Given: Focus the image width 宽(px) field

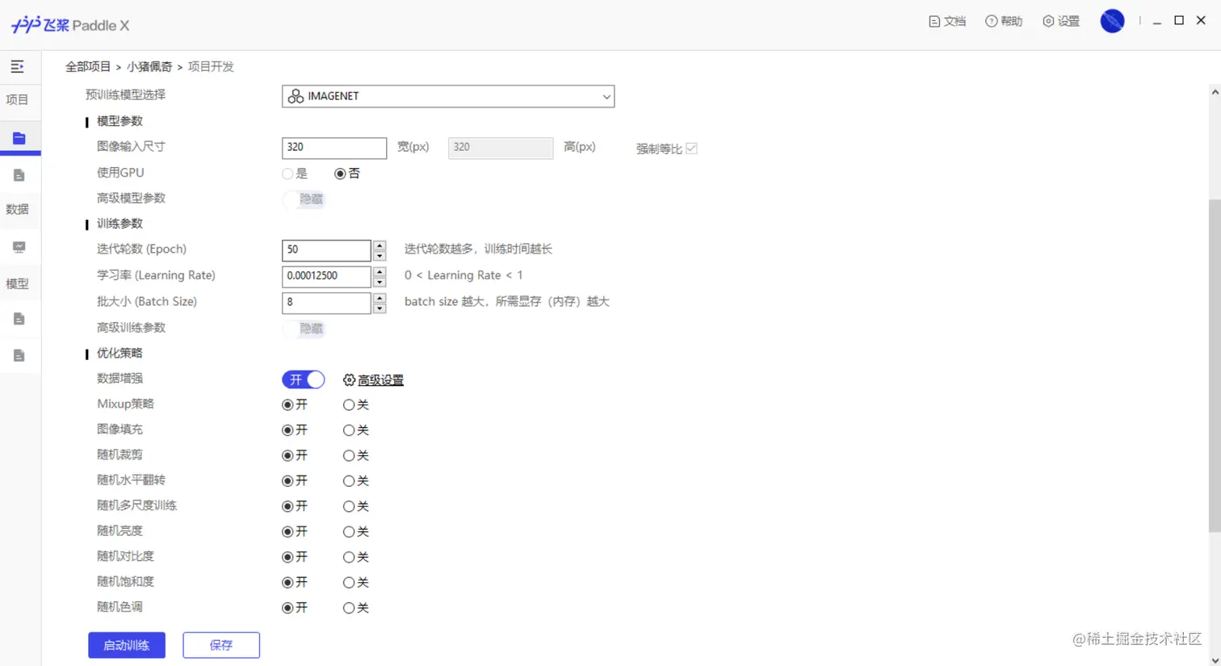Looking at the screenshot, I should click(x=334, y=148).
